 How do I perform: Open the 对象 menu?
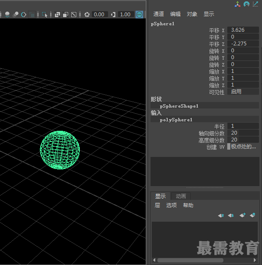[192, 14]
